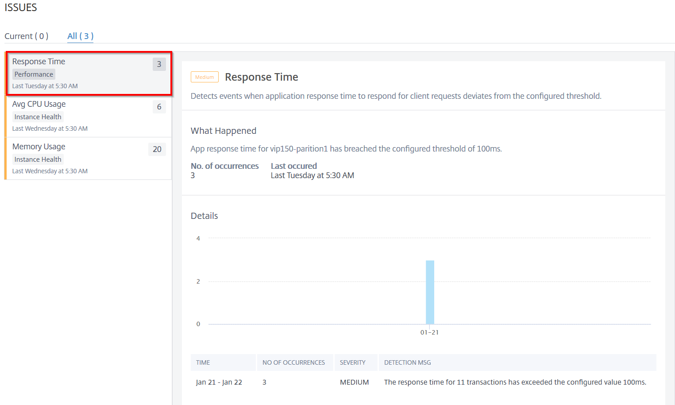Viewport: 675px width, 405px height.
Task: Click Last Tuesday timestamp on Response Time card
Action: 45,86
